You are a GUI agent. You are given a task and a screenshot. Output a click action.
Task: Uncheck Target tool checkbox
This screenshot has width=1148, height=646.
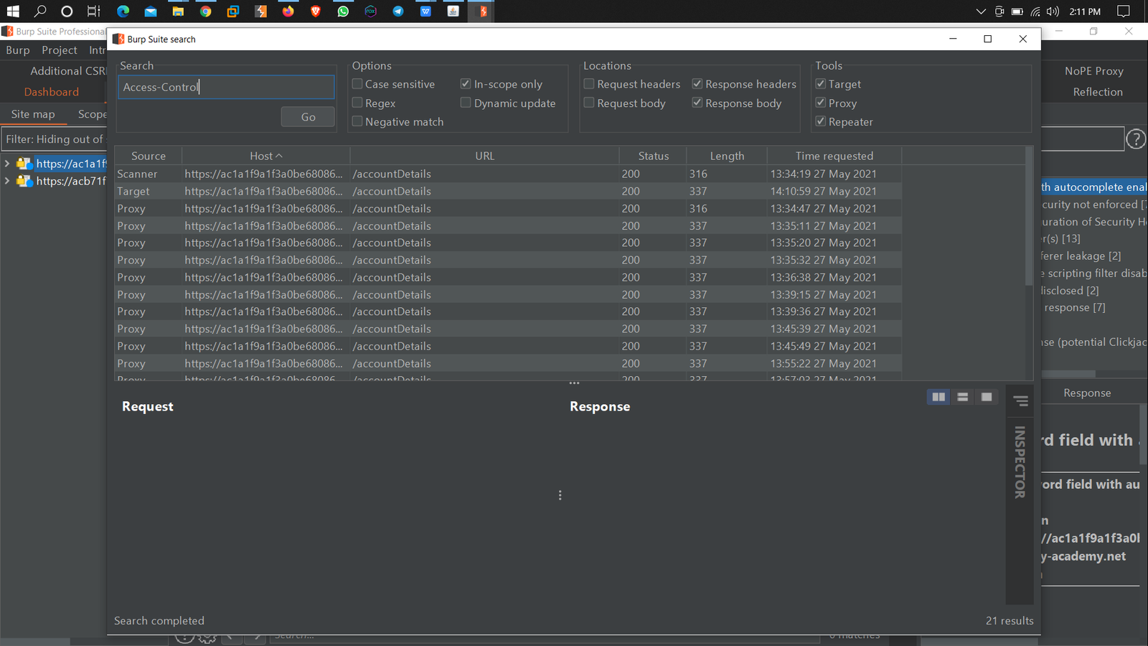pos(821,84)
